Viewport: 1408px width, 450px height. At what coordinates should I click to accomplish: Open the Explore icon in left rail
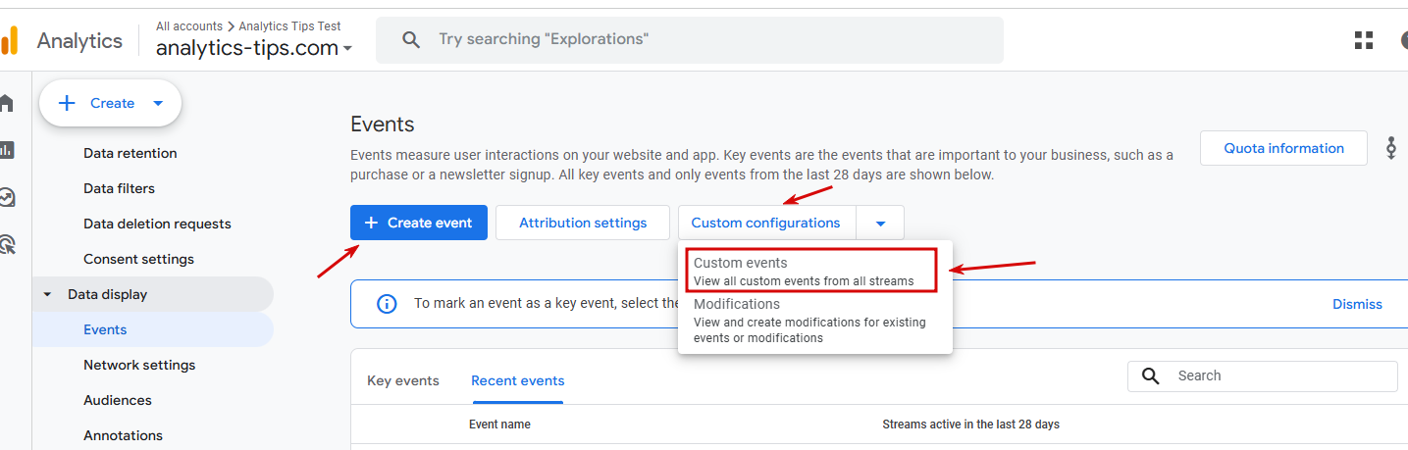pyautogui.click(x=7, y=197)
